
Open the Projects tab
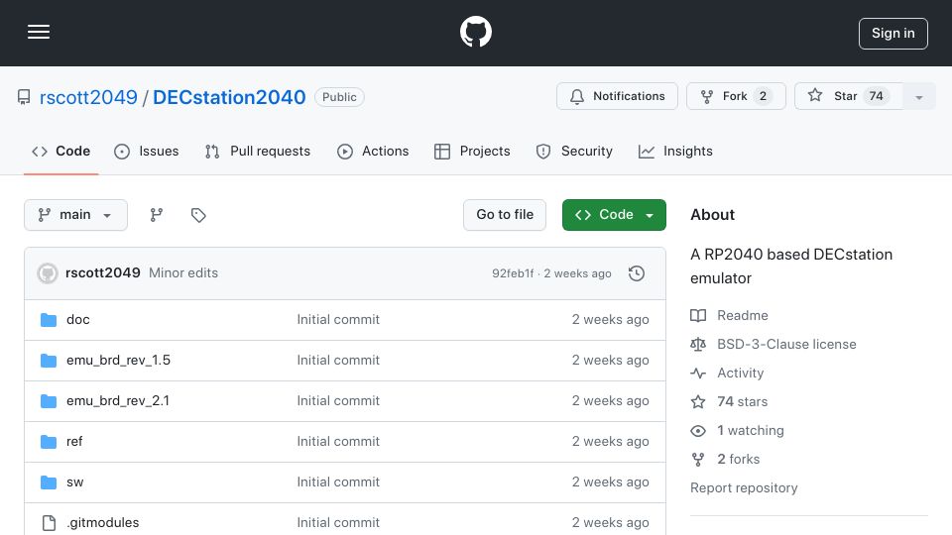[472, 151]
